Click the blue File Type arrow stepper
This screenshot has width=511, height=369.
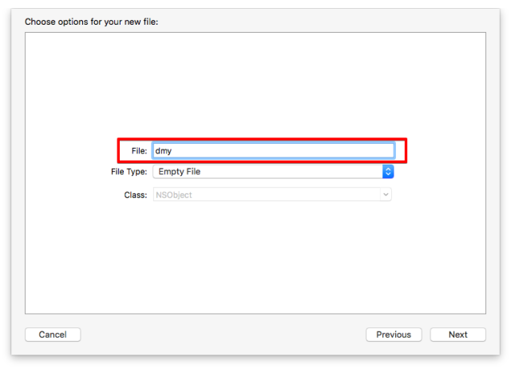pyautogui.click(x=388, y=172)
